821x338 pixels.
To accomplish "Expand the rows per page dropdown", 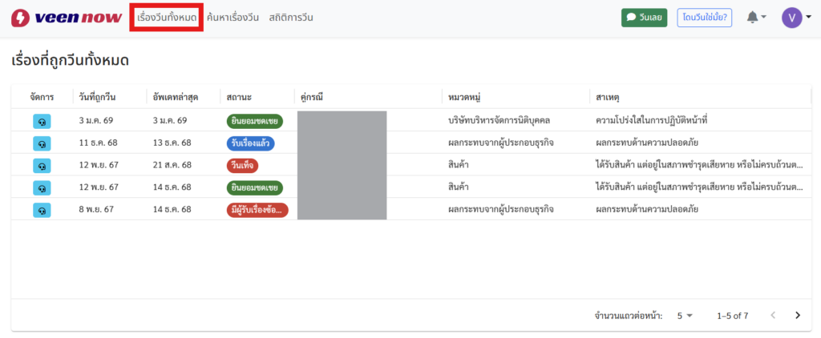I will tap(684, 316).
